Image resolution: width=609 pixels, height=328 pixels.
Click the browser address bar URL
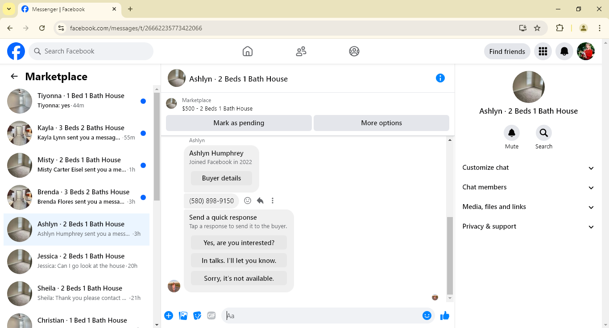tap(136, 28)
